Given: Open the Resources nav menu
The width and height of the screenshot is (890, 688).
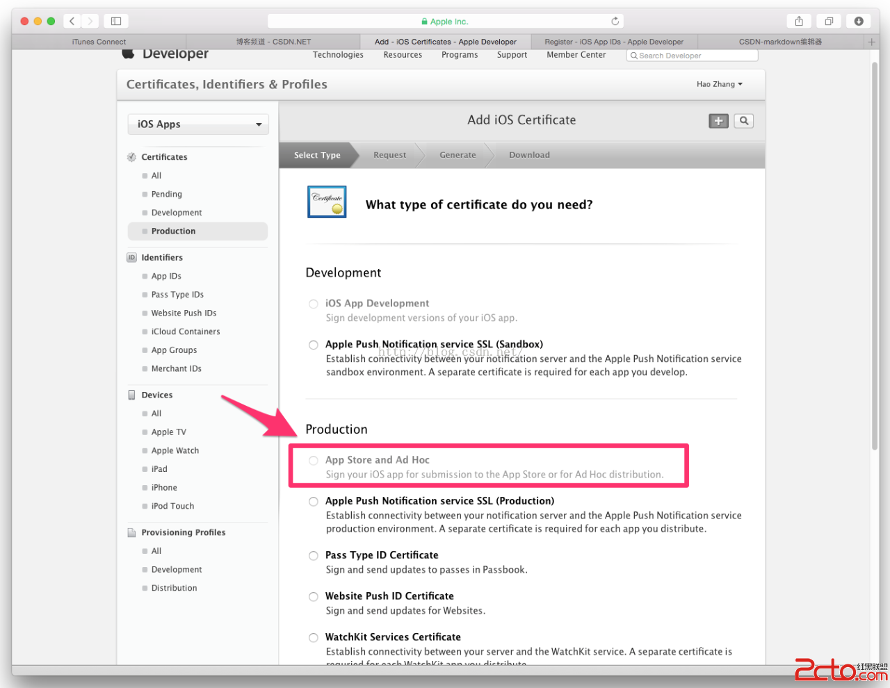Looking at the screenshot, I should click(x=403, y=55).
